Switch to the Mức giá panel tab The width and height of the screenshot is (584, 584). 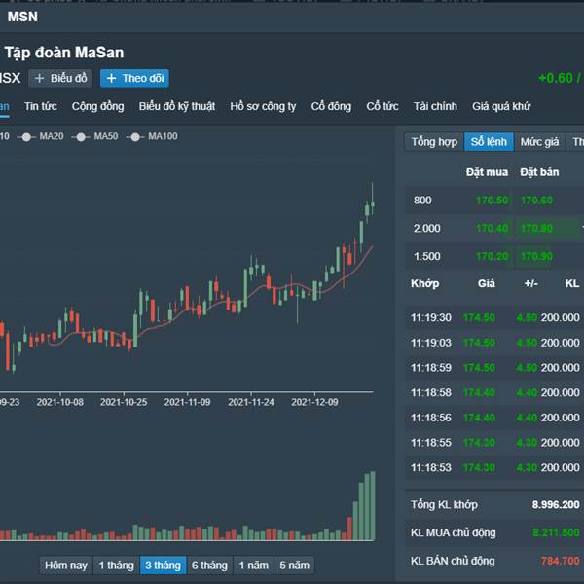coord(539,142)
